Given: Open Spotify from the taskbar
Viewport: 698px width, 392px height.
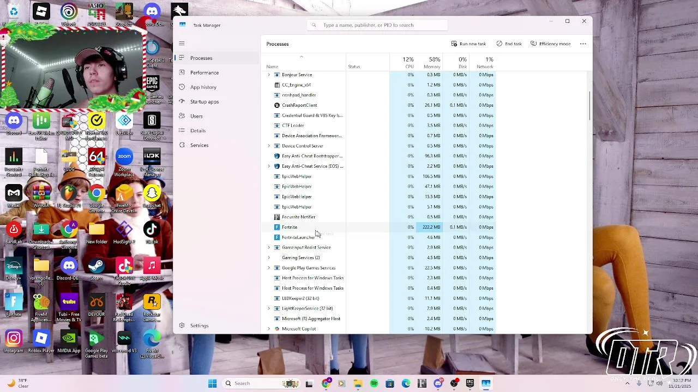Looking at the screenshot, I should coord(374,383).
